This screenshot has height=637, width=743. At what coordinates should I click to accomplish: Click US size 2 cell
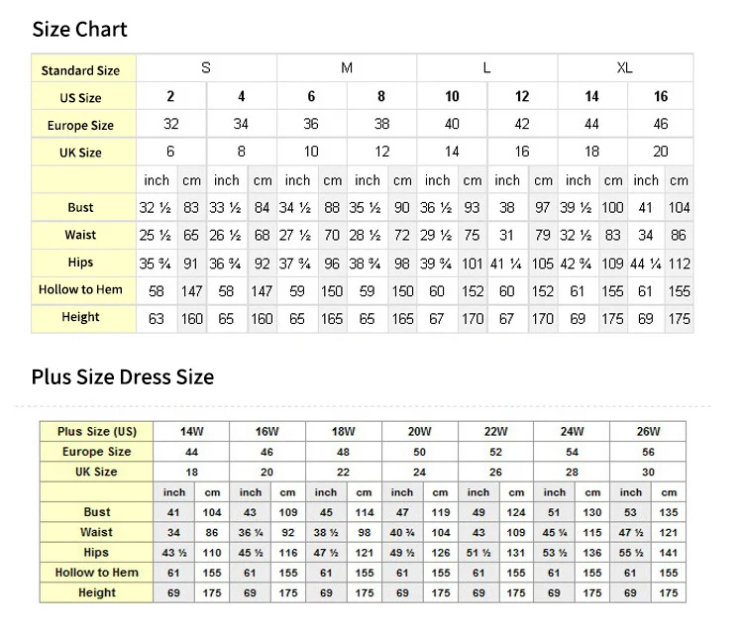[x=170, y=97]
